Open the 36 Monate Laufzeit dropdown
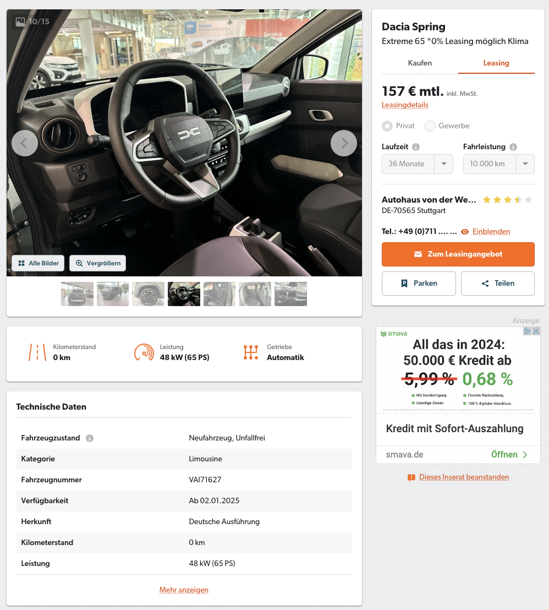Image resolution: width=549 pixels, height=610 pixels. point(417,164)
